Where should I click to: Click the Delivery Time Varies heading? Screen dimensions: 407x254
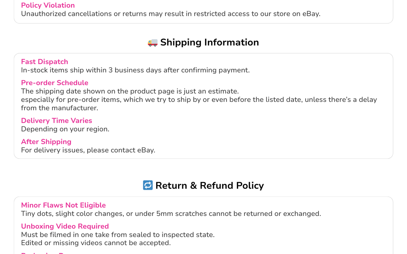tap(57, 121)
